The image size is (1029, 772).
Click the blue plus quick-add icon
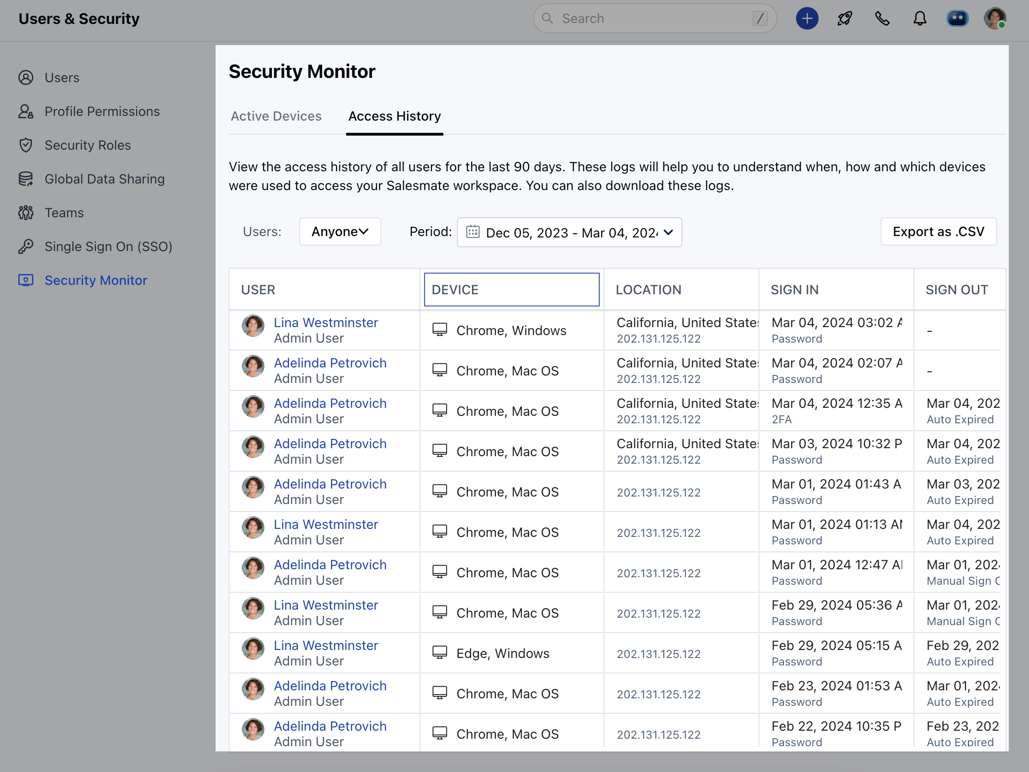point(807,19)
